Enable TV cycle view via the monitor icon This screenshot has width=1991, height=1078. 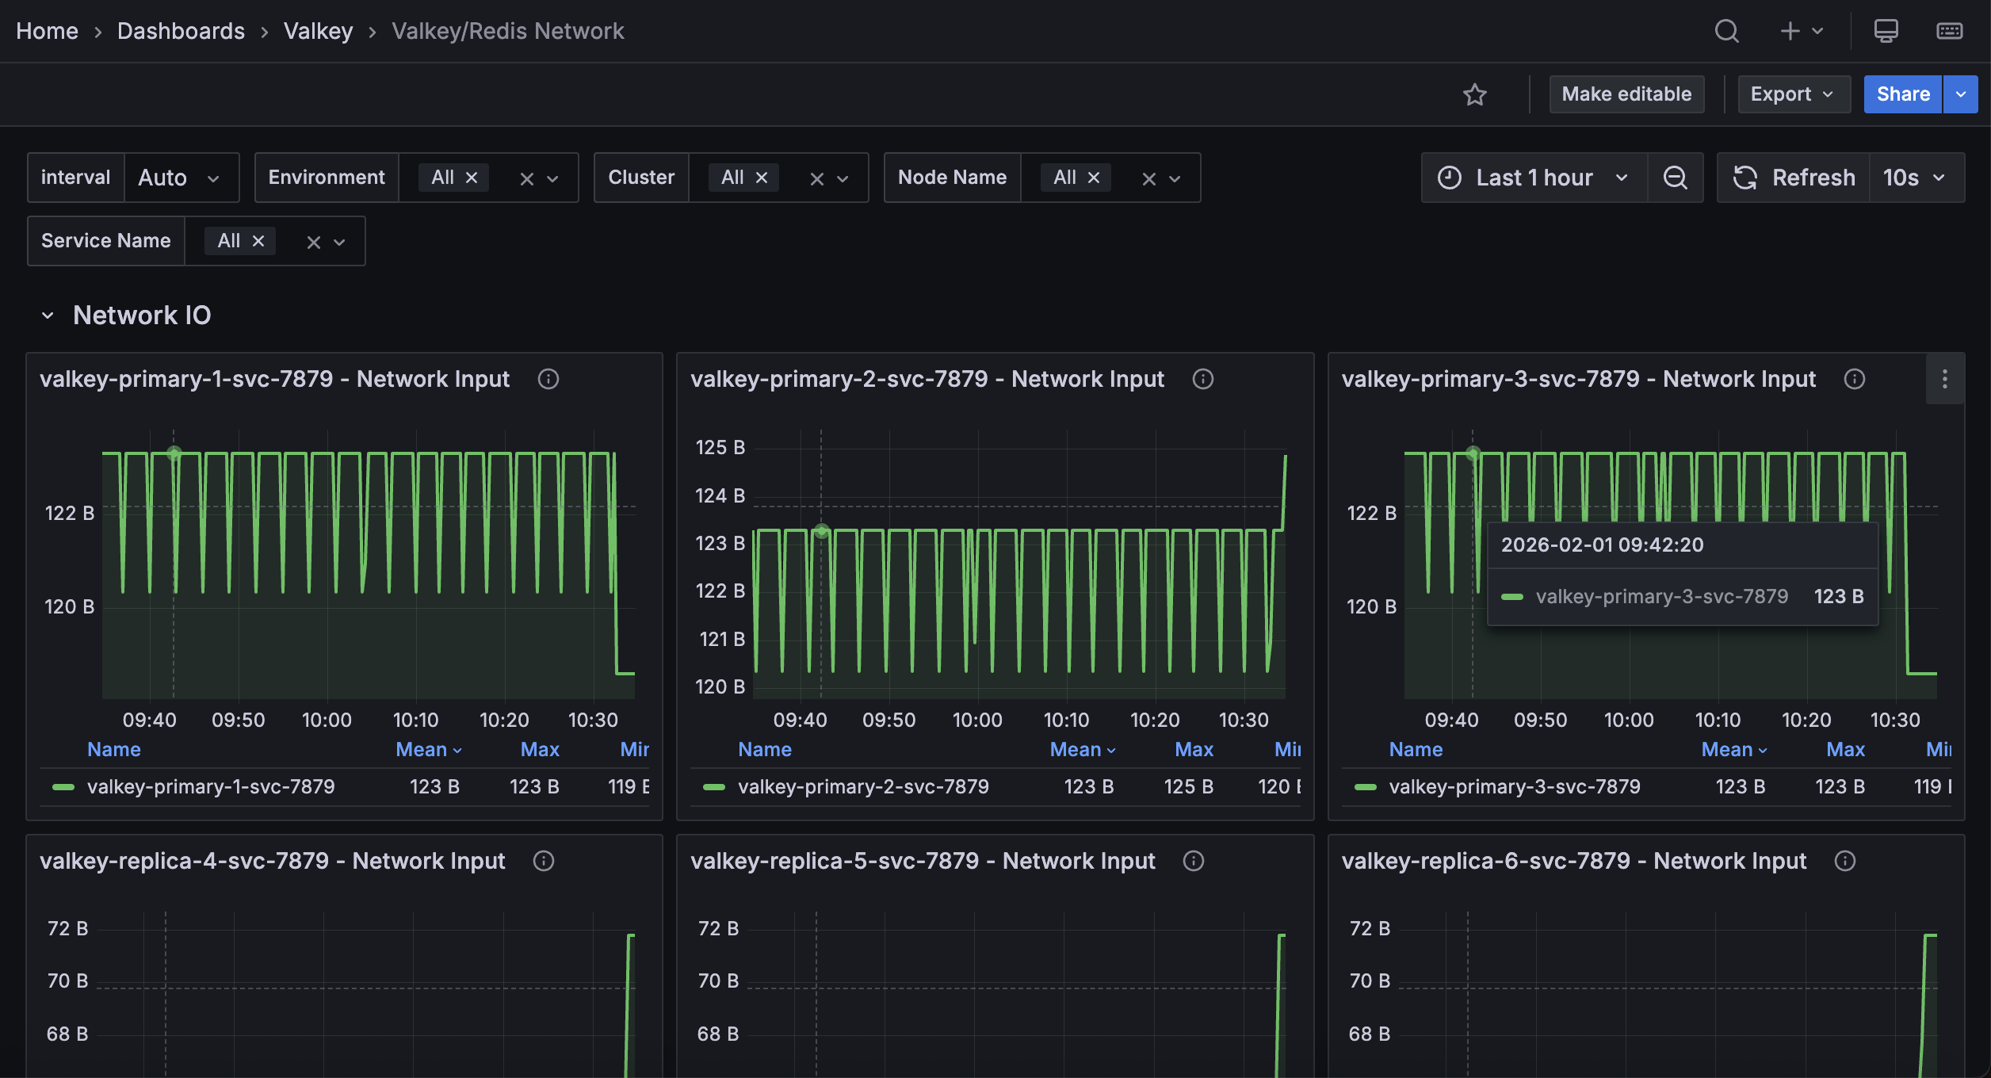(x=1886, y=30)
